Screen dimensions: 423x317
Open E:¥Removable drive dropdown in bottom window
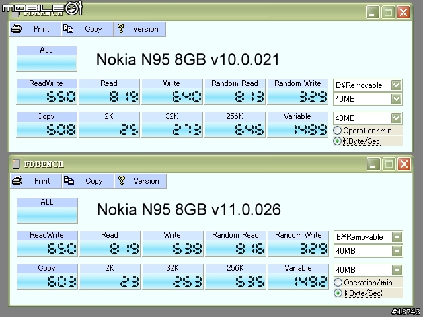pos(397,237)
